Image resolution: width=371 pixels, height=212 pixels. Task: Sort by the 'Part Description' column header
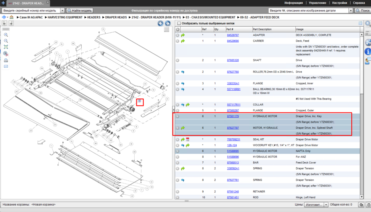tap(273, 30)
